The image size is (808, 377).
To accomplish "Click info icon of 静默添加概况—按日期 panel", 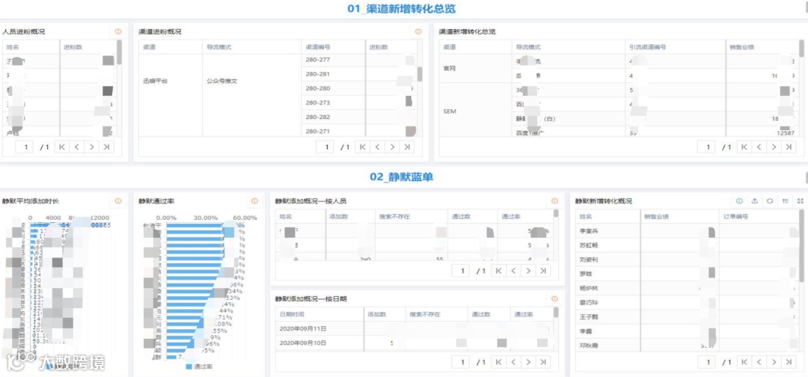I will [x=555, y=298].
